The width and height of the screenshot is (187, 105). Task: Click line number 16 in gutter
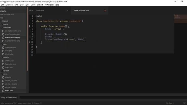[x=32, y=55]
